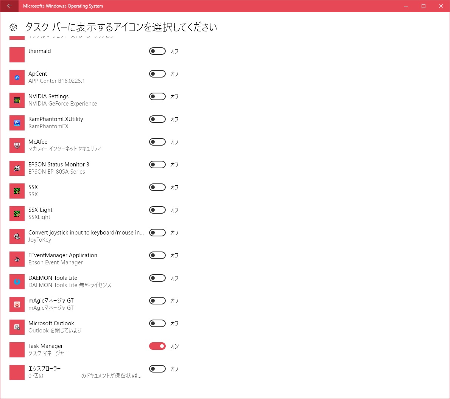Screen dimensions: 450x399
Task: Click the settings gear beside the page title
Action: click(13, 27)
